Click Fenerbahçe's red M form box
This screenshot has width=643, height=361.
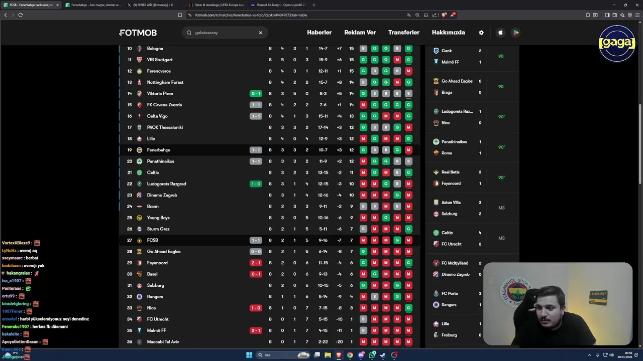[408, 150]
